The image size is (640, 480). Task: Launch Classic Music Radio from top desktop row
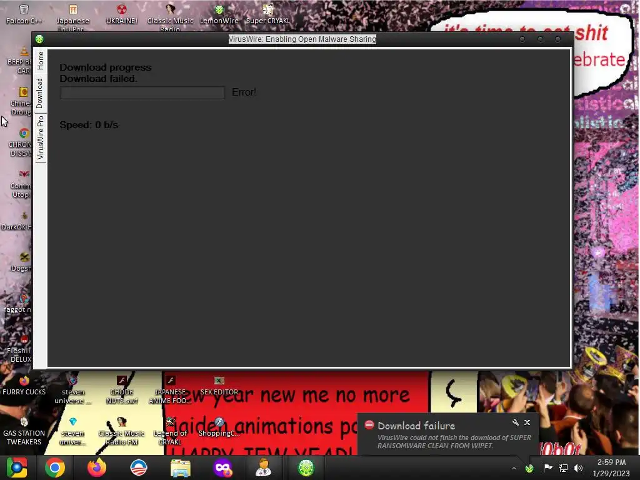click(x=170, y=17)
